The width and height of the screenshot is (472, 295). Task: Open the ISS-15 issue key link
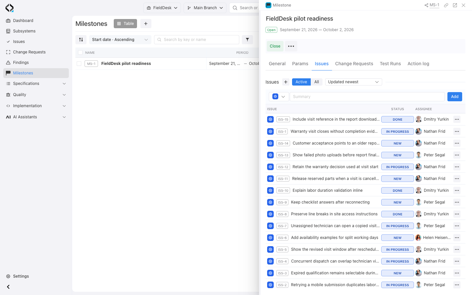pos(283,119)
